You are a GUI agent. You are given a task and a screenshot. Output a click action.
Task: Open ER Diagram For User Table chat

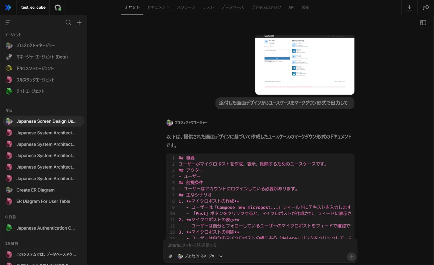[x=43, y=201]
